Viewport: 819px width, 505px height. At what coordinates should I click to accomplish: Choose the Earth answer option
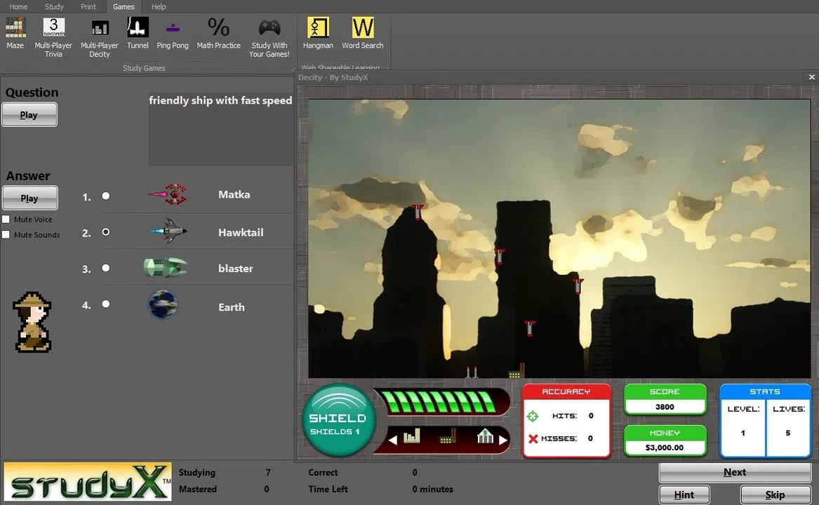105,304
